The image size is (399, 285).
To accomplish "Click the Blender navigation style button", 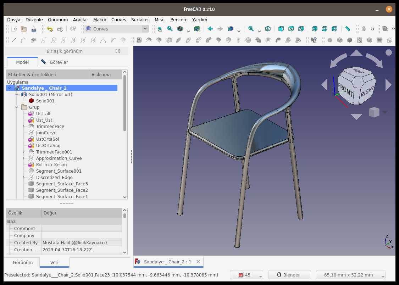I will 289,275.
